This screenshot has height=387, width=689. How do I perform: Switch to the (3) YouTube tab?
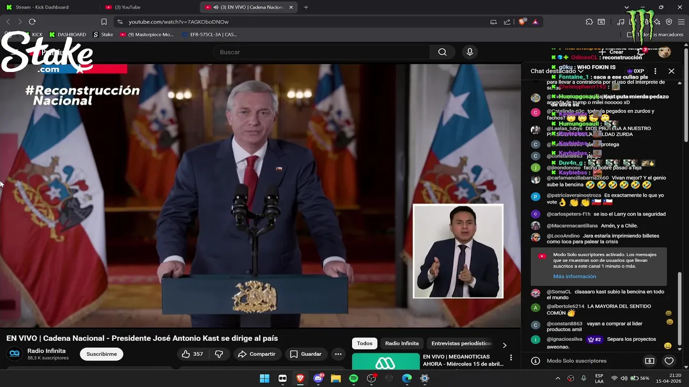point(148,7)
